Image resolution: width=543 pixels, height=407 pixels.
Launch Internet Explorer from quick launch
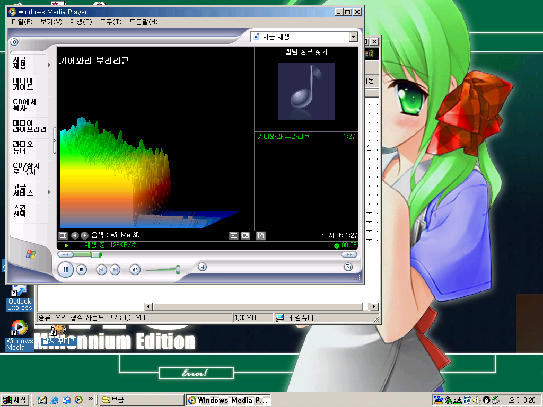point(54,400)
